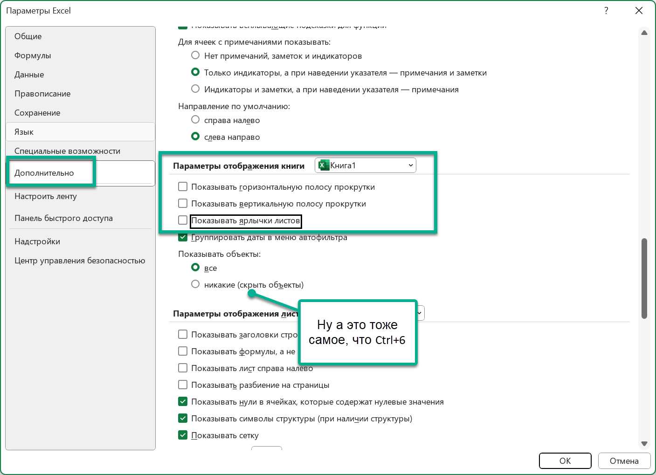This screenshot has width=656, height=475.
Task: Open the Формулы settings category
Action: [33, 55]
